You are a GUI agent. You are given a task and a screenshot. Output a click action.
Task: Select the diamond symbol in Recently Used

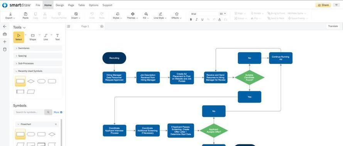pyautogui.click(x=31, y=81)
